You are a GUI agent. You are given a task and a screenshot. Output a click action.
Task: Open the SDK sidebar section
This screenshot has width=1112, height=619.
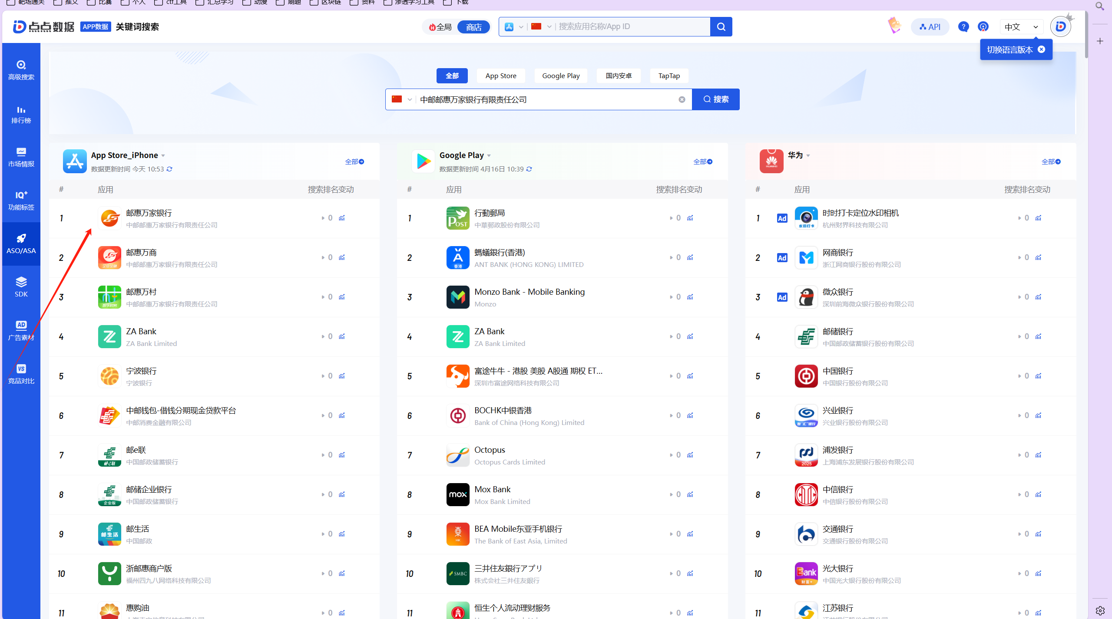point(21,287)
